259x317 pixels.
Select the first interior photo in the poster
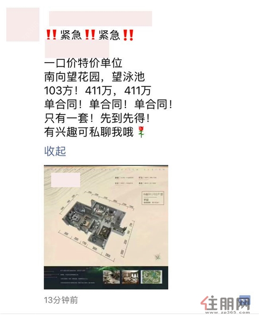(x=112, y=277)
